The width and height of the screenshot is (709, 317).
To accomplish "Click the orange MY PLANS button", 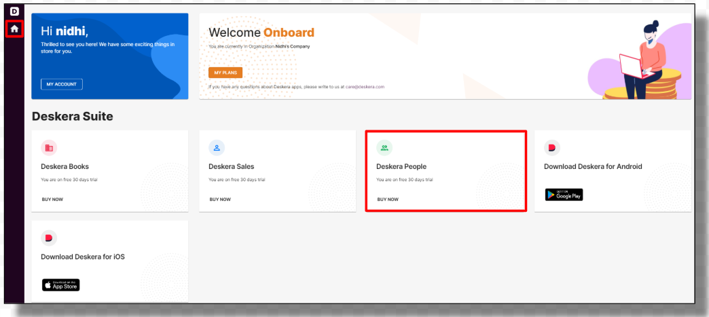I will point(225,73).
